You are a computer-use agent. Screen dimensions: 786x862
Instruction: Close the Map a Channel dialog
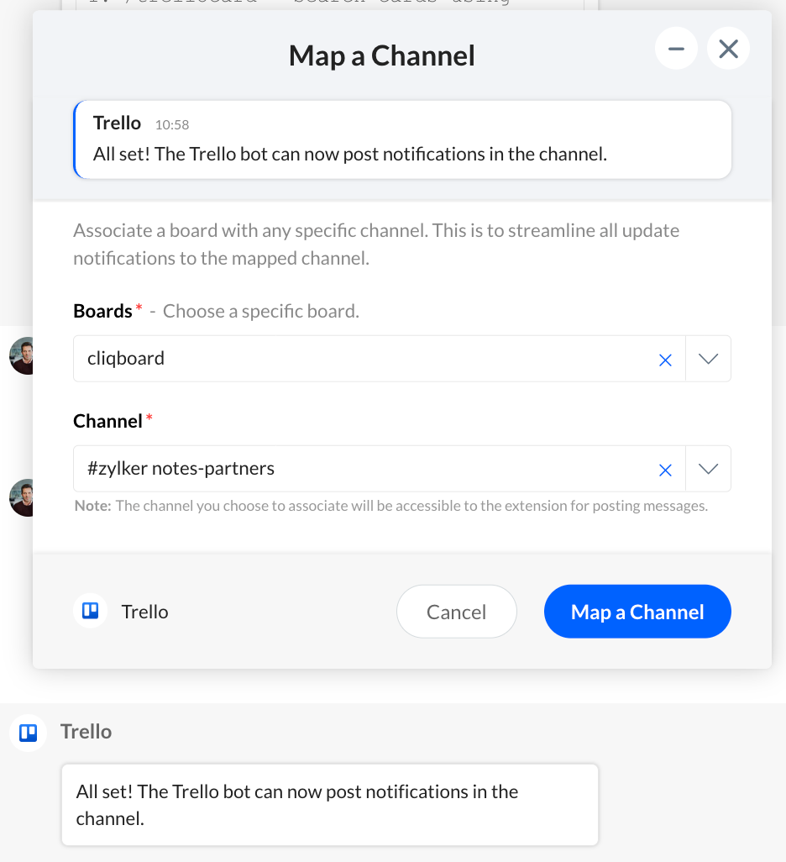(728, 49)
